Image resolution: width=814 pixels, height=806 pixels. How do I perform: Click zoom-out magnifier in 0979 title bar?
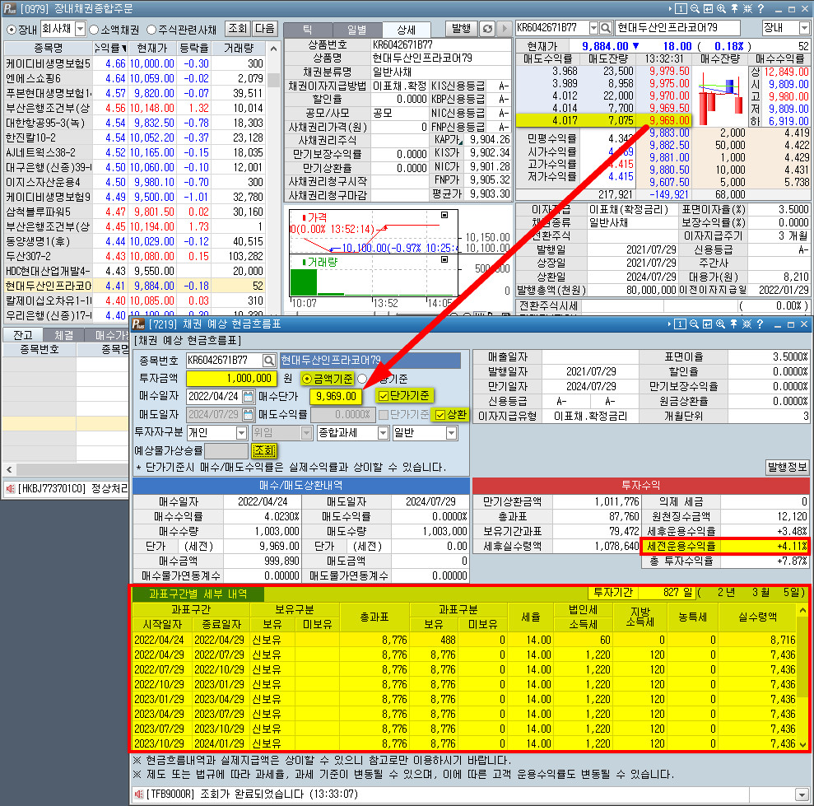[695, 9]
